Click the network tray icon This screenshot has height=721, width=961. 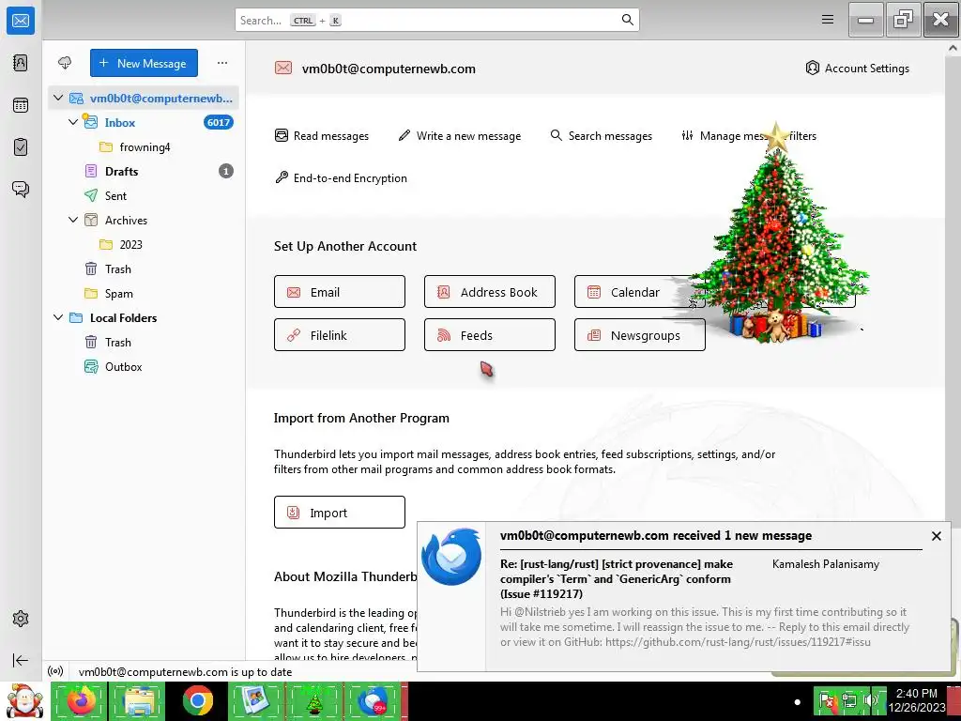pyautogui.click(x=849, y=700)
